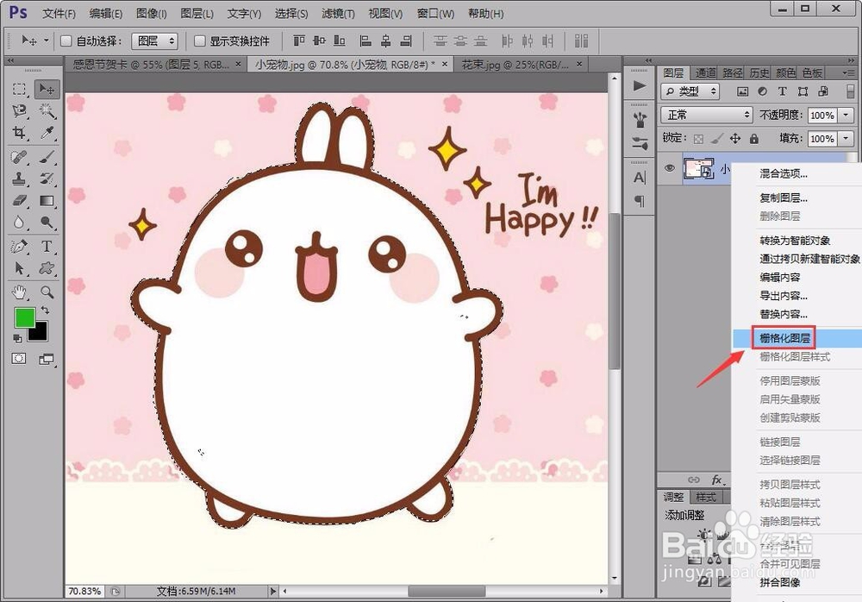Toggle layer filtering switch on or off

(851, 91)
